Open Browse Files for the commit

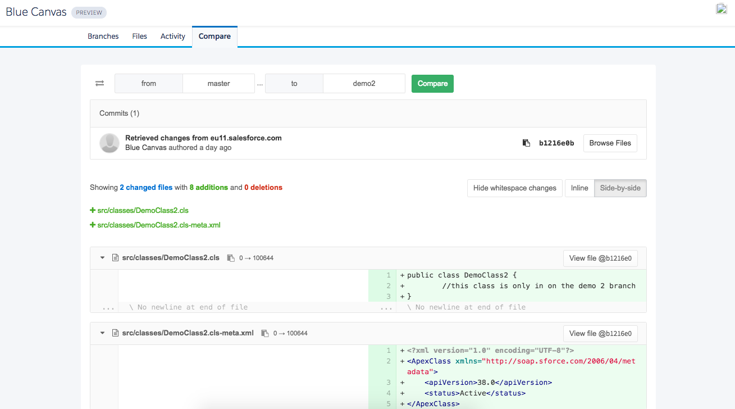(610, 143)
